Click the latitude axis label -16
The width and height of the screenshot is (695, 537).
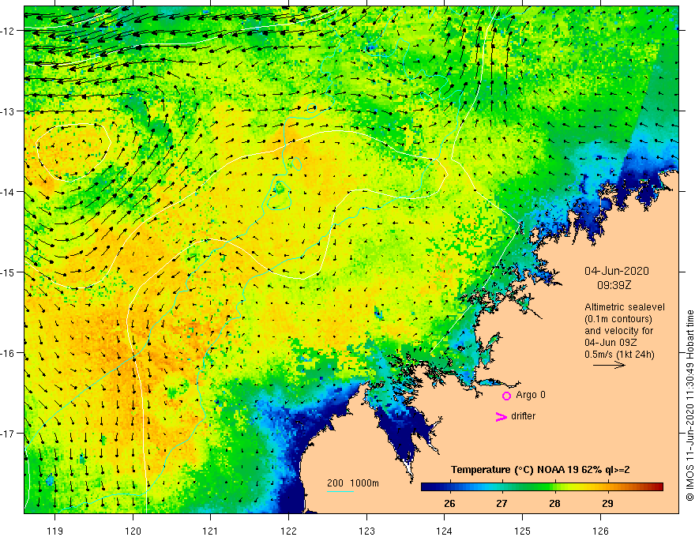[x=8, y=353]
